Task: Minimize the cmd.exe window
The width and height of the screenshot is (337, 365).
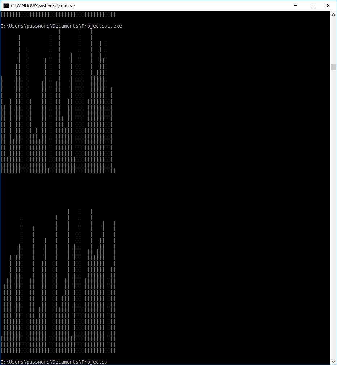Action: tap(295, 5)
